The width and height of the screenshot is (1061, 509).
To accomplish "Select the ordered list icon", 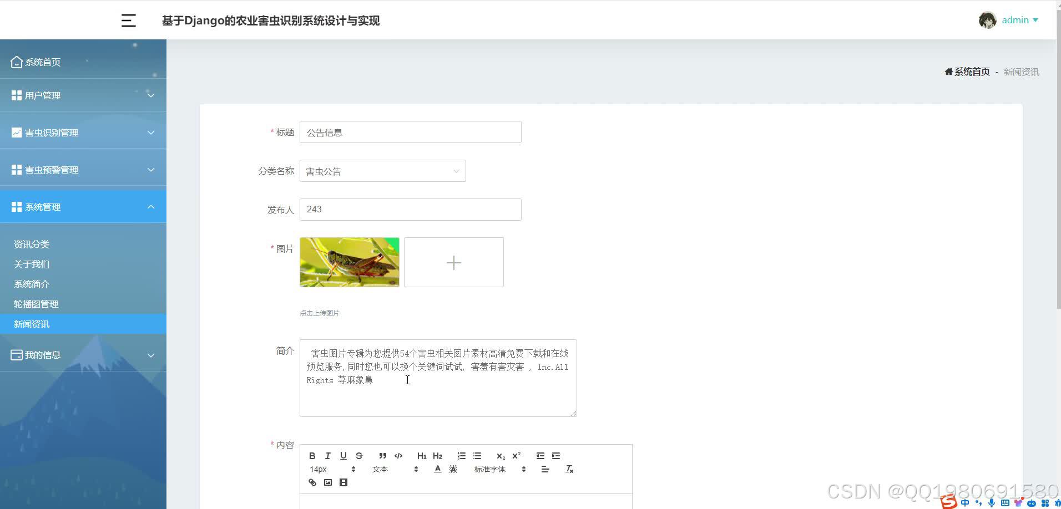I will pos(461,456).
